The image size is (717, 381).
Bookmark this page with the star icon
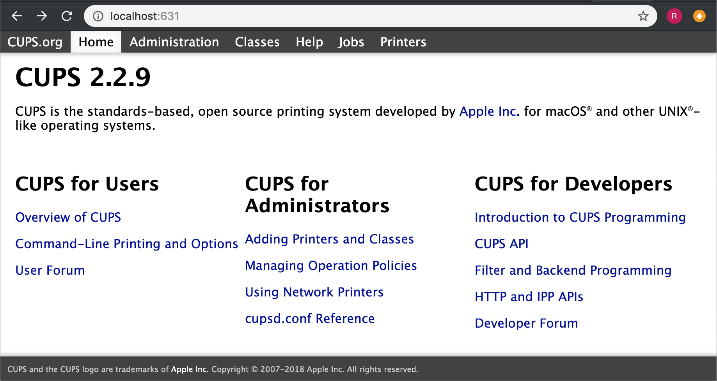(643, 16)
